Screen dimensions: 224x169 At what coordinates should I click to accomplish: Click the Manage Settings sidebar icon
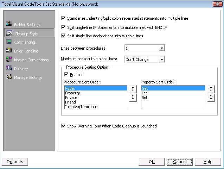click(x=9, y=77)
